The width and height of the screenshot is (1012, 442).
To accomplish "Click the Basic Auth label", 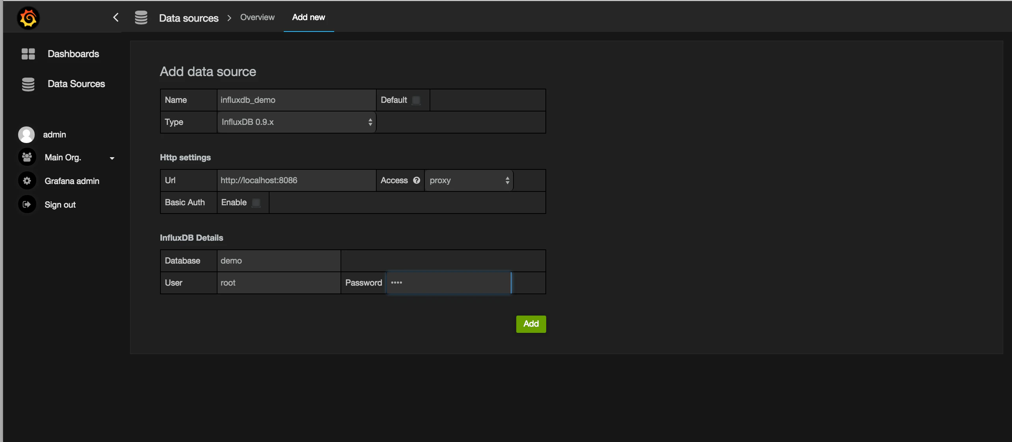I will pyautogui.click(x=185, y=202).
